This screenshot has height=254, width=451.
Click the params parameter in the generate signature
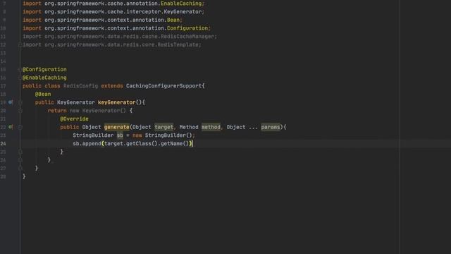pyautogui.click(x=271, y=127)
